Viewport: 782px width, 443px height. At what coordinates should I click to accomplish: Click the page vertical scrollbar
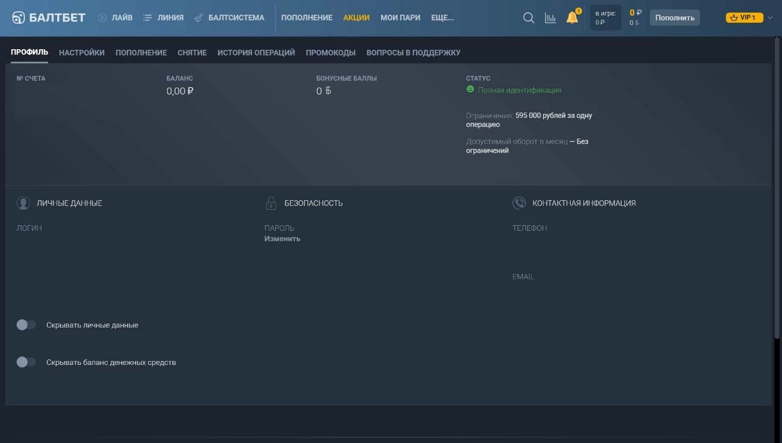[777, 188]
